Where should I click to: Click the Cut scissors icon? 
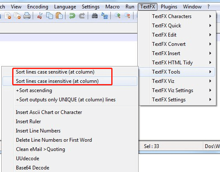[x=40, y=16]
